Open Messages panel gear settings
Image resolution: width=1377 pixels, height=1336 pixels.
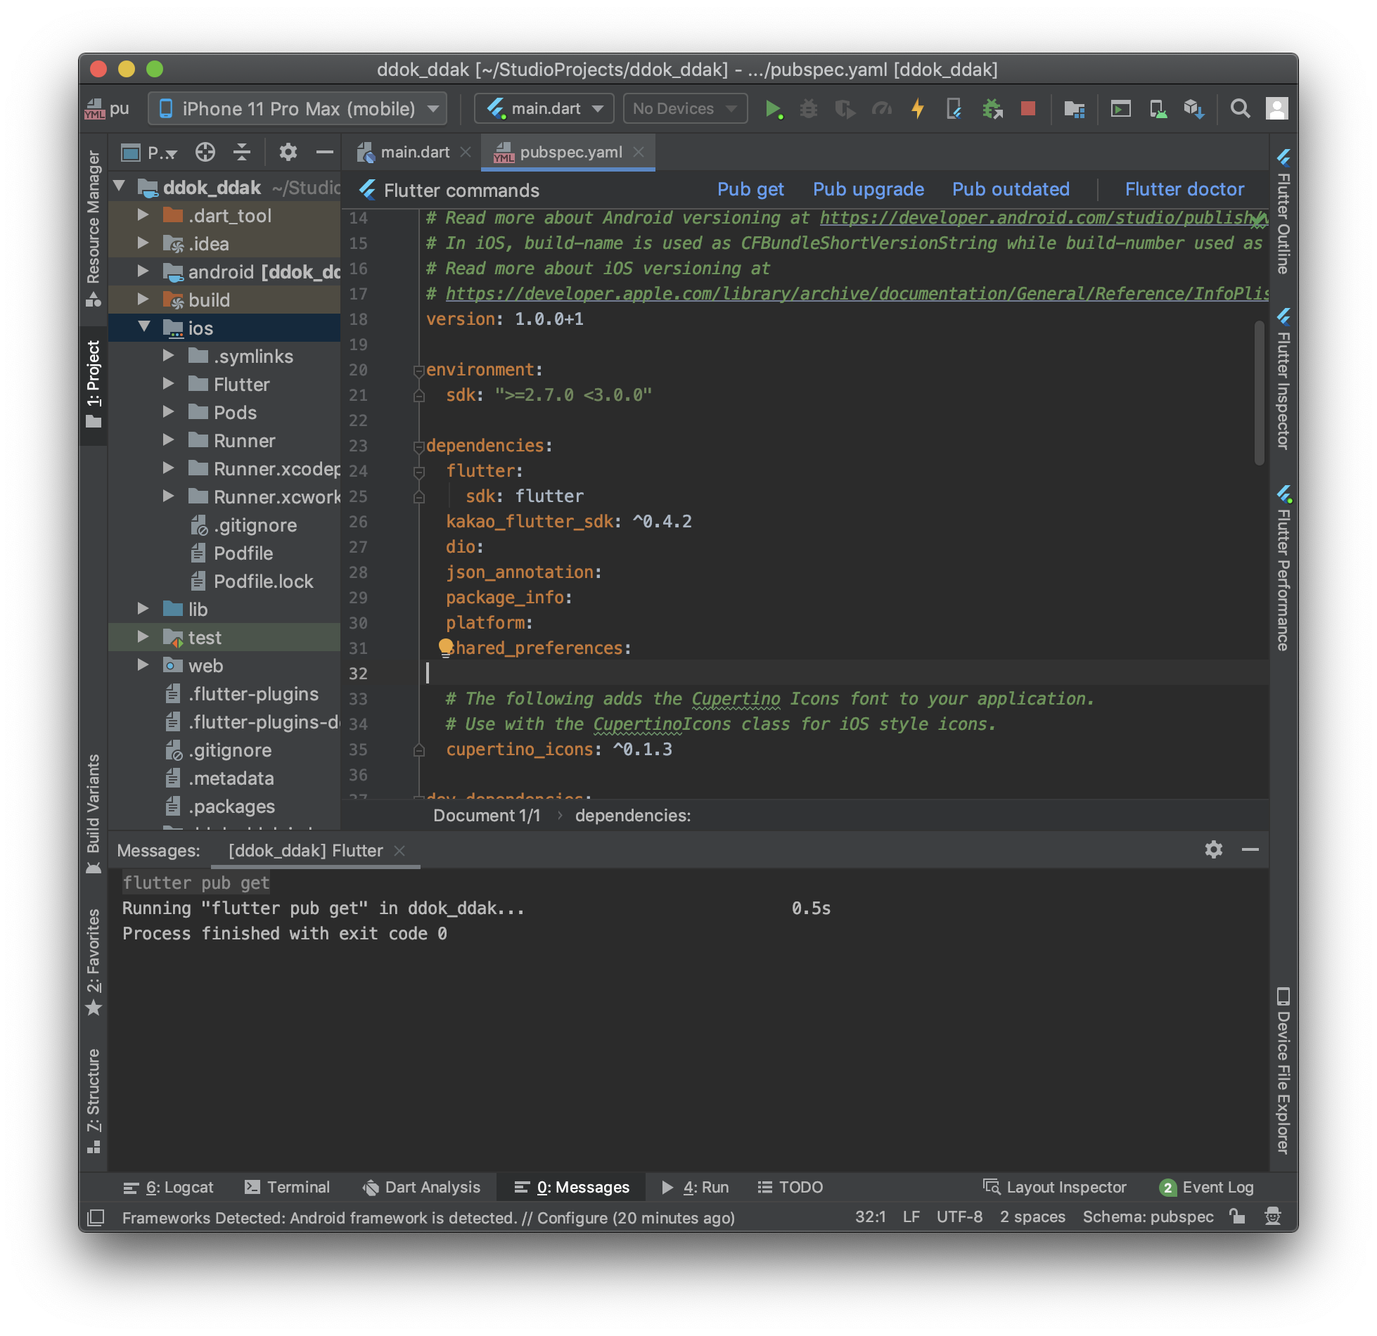point(1213,850)
